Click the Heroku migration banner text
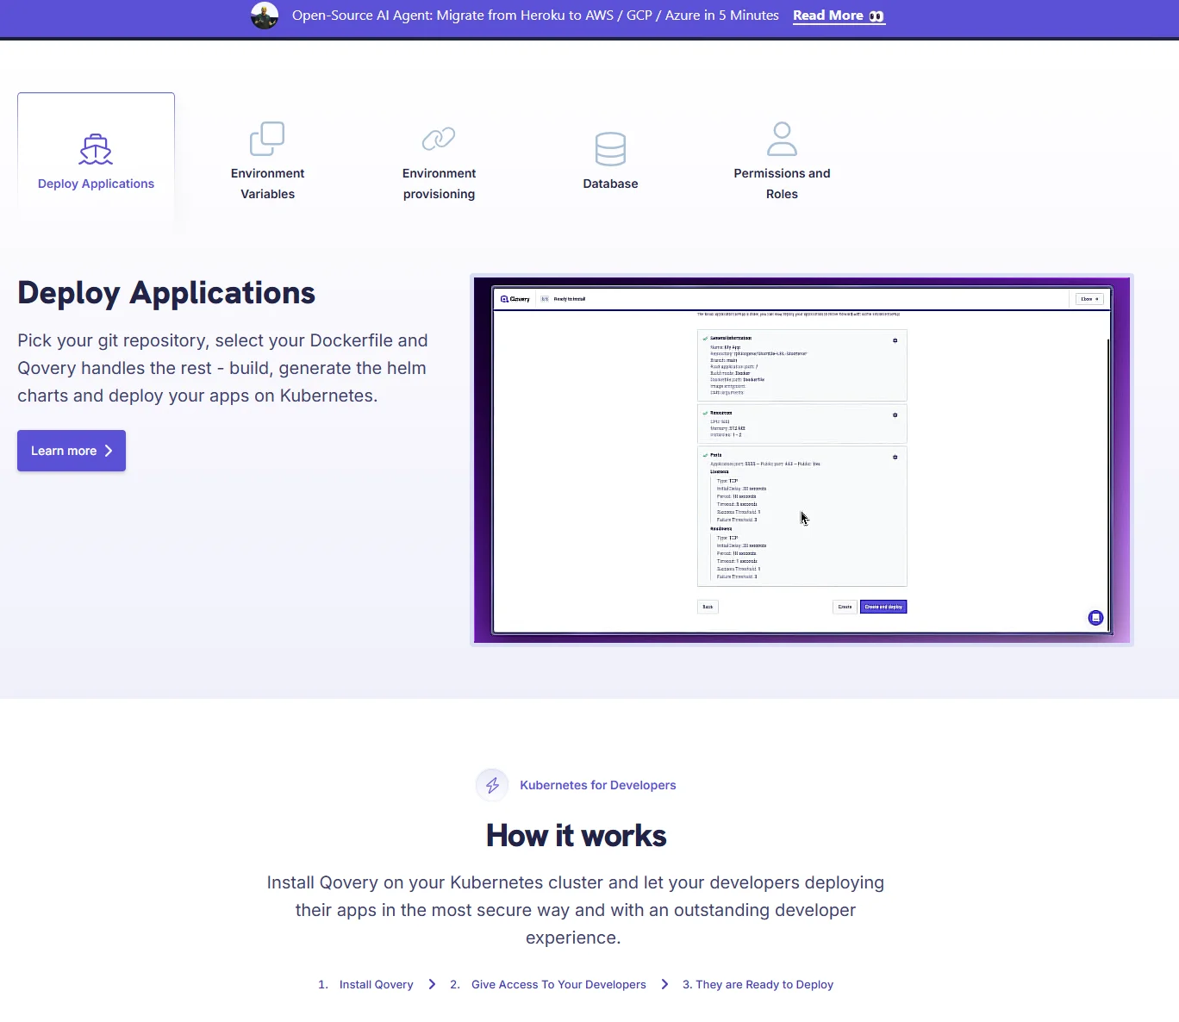Screen dimensions: 1179x1022 coord(535,16)
